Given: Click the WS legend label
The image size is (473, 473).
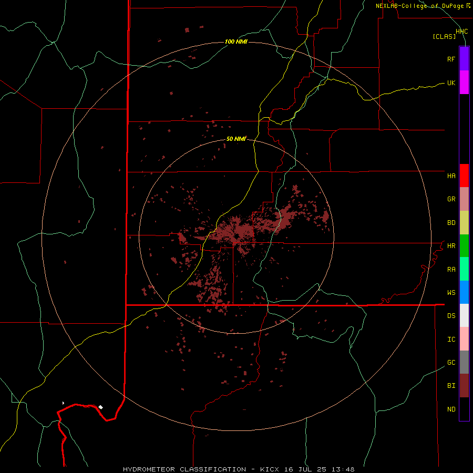Looking at the screenshot, I should click(451, 293).
